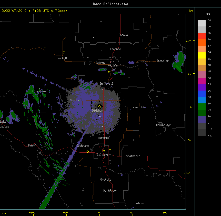Click the white caret marker west of Lacombe

(102, 51)
